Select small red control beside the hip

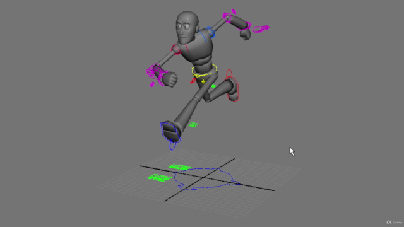[x=193, y=81]
